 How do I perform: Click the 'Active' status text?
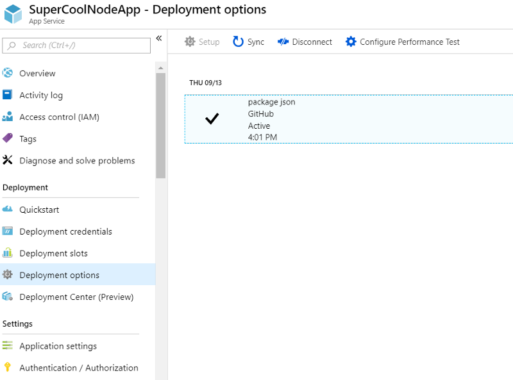[259, 126]
